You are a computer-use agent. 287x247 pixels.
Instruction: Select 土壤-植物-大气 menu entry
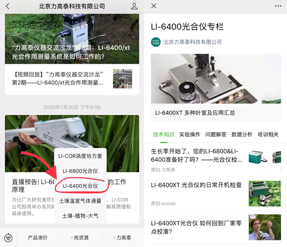[80, 216]
